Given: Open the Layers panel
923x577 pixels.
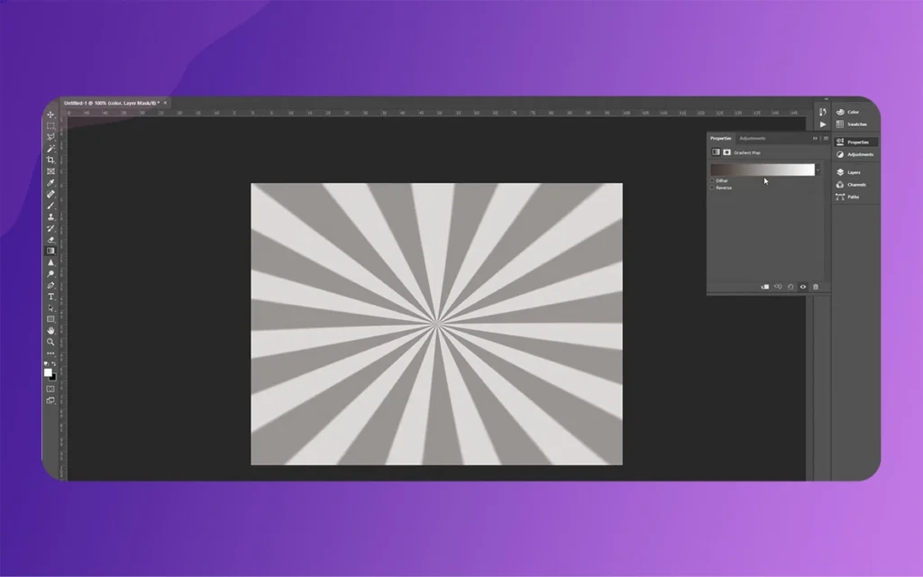Looking at the screenshot, I should 853,172.
